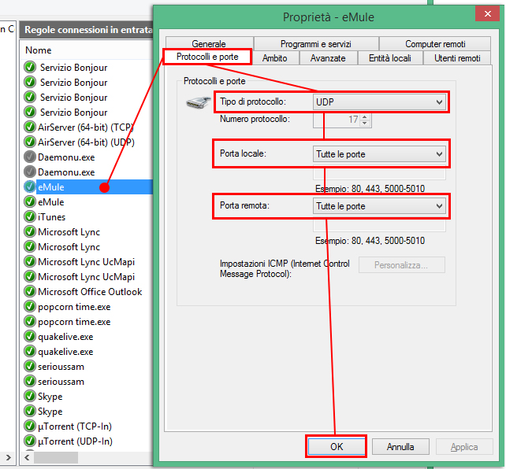Select the AirServer (64-bit) (TCP) rule
The height and width of the screenshot is (469, 506).
point(87,127)
